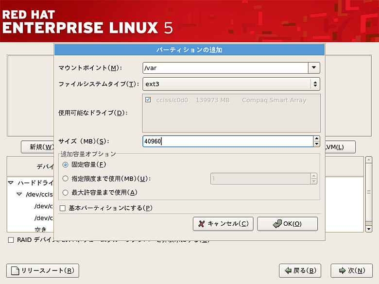Viewport: 379px width, 284px height.
Task: Click the /var mount point text field
Action: tap(225, 68)
